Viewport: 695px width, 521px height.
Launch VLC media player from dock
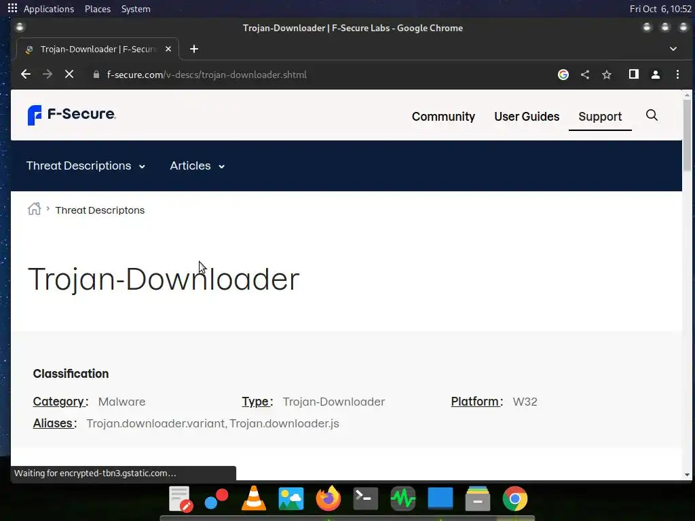click(254, 498)
